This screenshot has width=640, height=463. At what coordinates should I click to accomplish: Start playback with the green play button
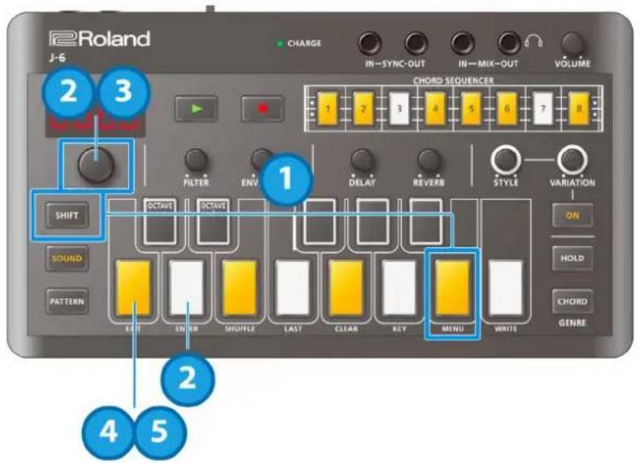(x=196, y=109)
